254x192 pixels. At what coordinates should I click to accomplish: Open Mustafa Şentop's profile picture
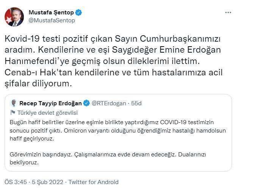coord(14,17)
